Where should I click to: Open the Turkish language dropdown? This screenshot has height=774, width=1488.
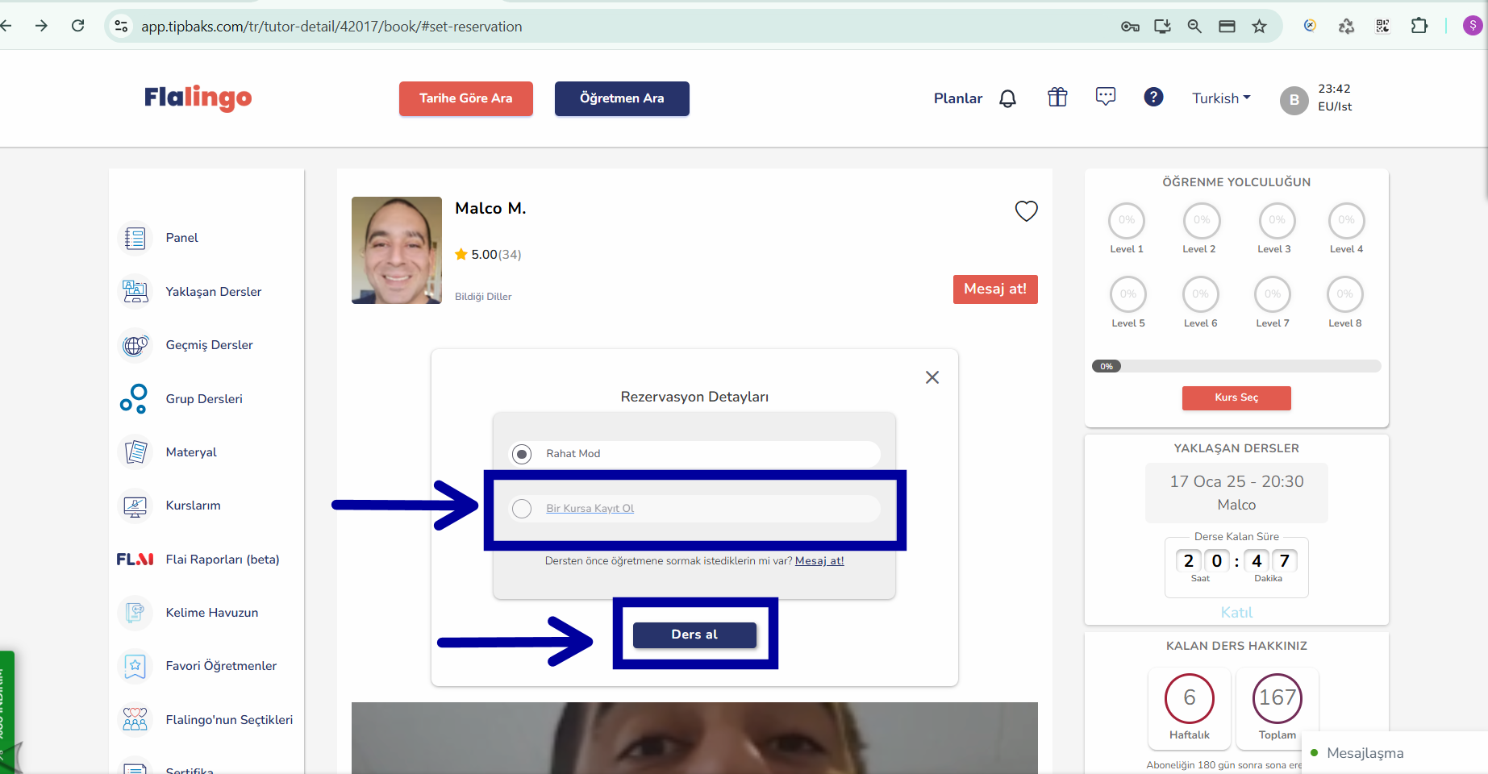click(1221, 98)
